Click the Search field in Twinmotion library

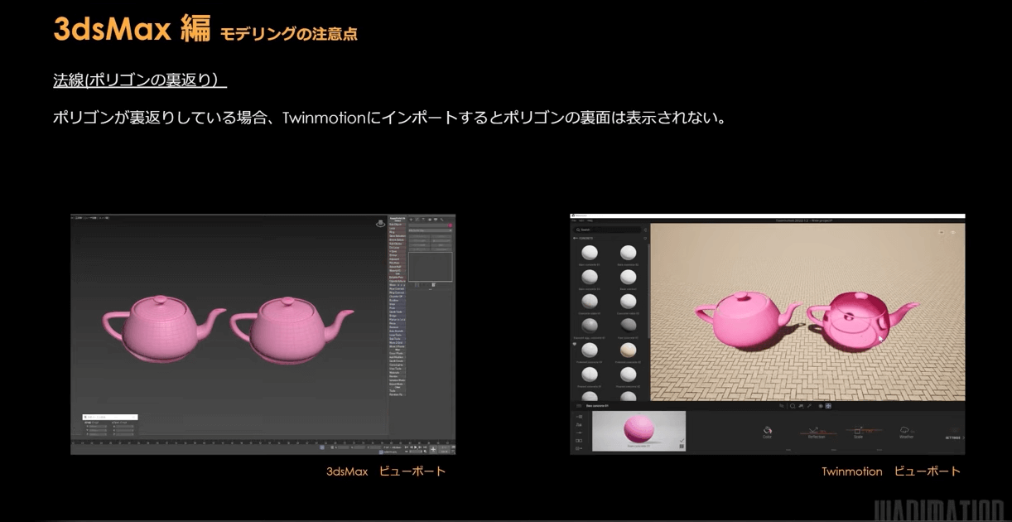click(x=609, y=230)
